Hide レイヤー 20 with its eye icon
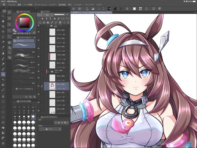The image size is (197, 148). [39, 102]
